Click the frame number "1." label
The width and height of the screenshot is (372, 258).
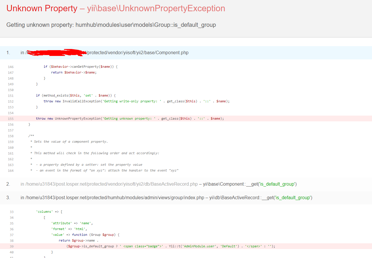8,53
